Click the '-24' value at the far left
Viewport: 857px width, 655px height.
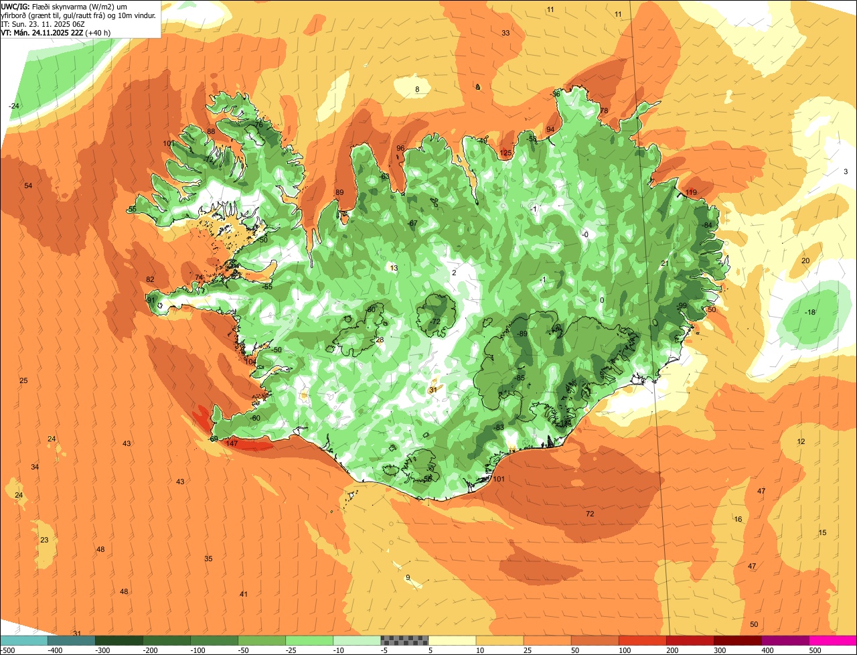[x=14, y=106]
